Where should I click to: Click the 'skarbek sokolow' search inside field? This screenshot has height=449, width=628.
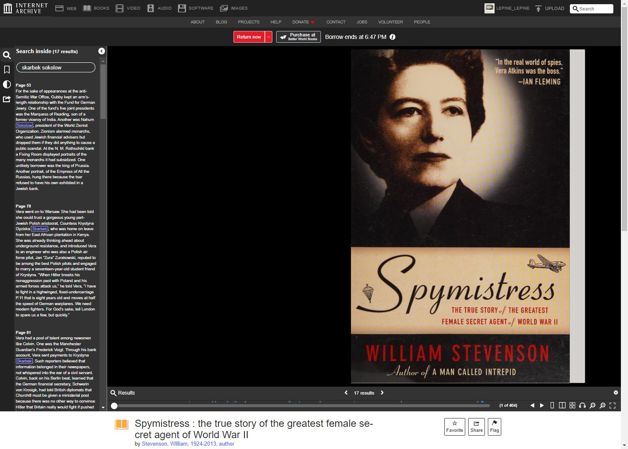56,67
